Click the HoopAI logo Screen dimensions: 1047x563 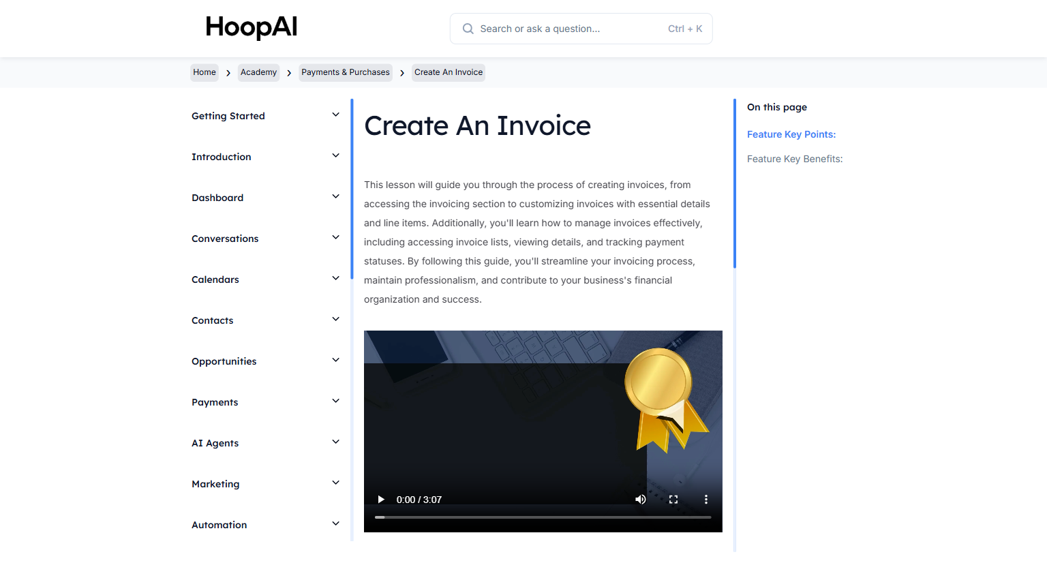251,28
